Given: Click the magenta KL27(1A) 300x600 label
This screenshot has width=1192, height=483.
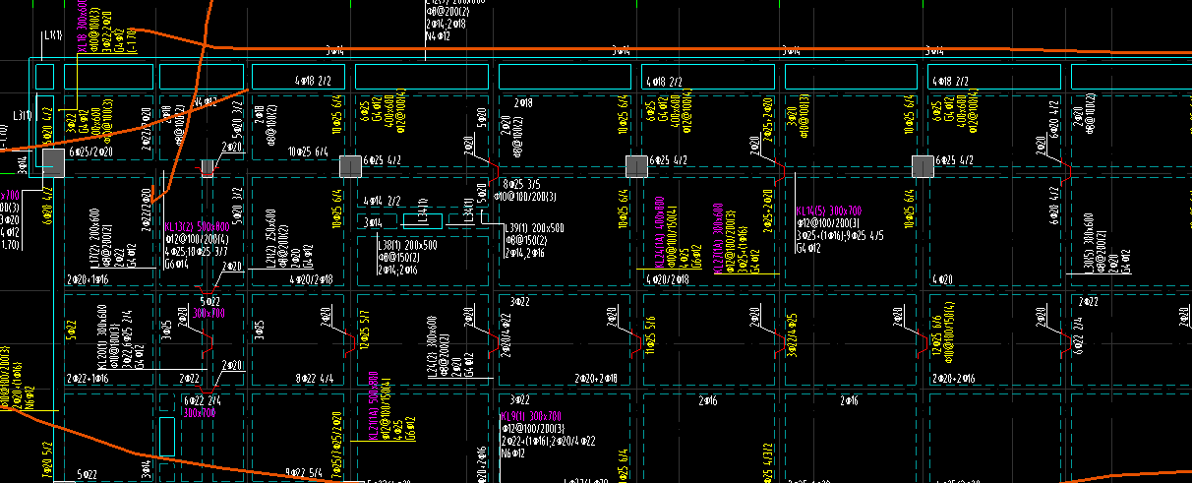Looking at the screenshot, I should (720, 236).
